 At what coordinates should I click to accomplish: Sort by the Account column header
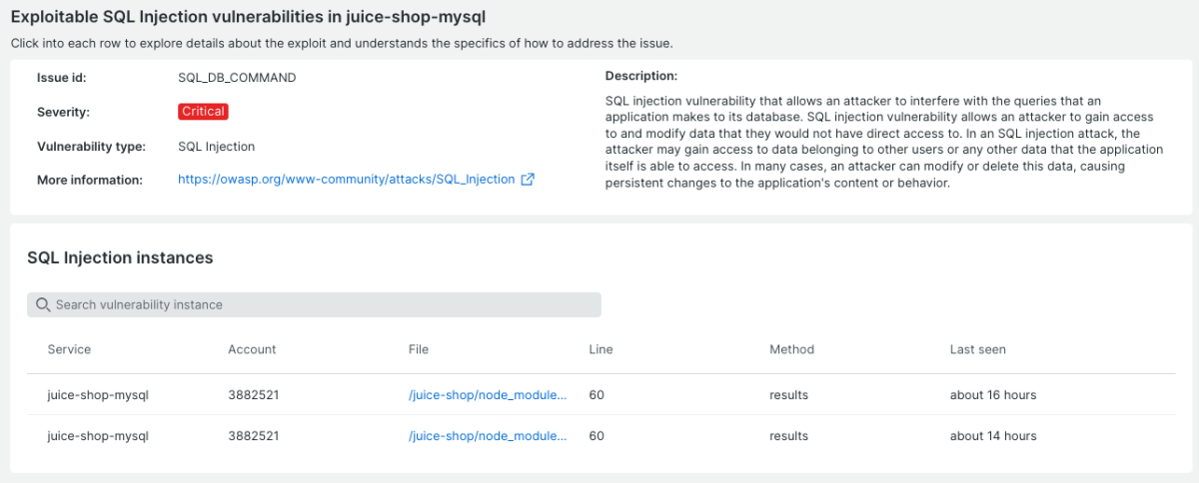coord(252,349)
